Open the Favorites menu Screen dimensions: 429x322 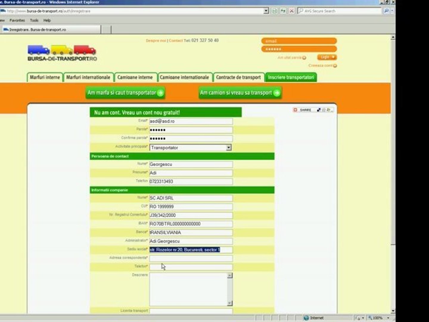(17, 20)
